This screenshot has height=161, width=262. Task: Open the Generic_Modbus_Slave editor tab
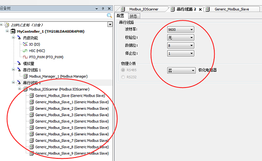pos(231,9)
